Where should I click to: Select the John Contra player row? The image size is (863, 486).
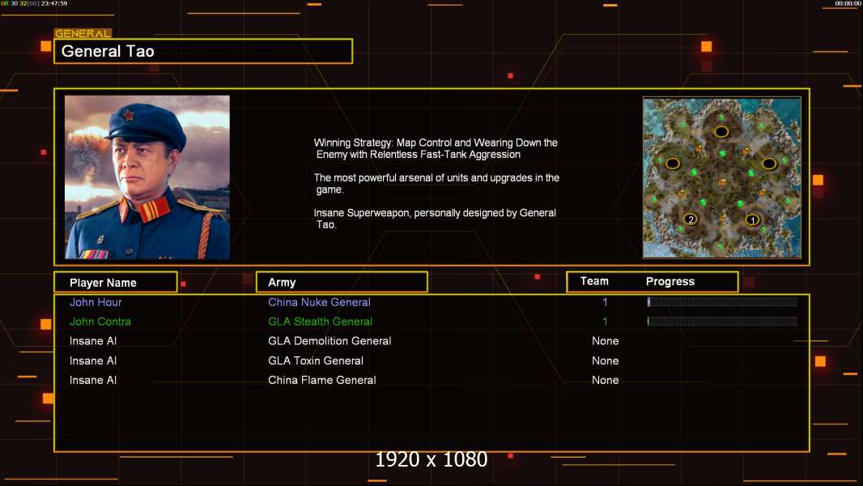pos(431,322)
